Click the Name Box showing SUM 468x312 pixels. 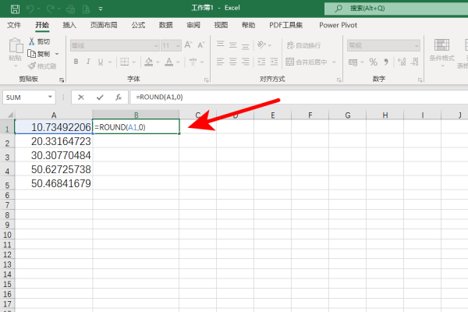(26, 97)
